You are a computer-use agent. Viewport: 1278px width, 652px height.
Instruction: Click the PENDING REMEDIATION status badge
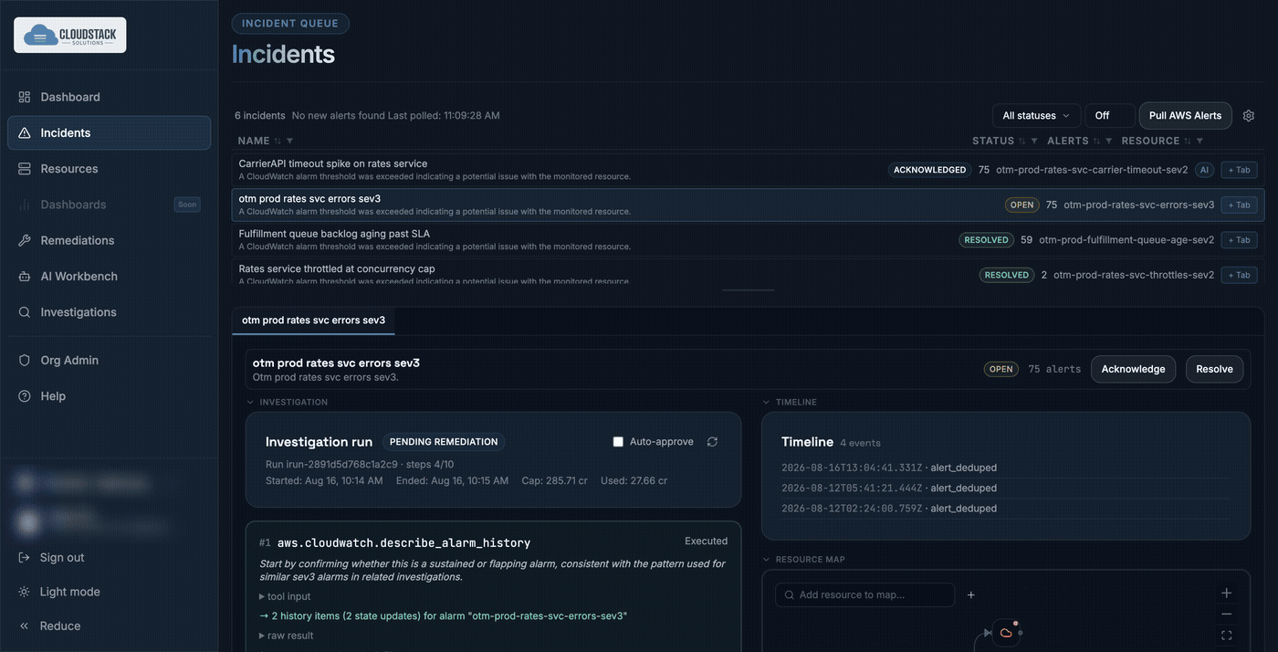point(444,442)
